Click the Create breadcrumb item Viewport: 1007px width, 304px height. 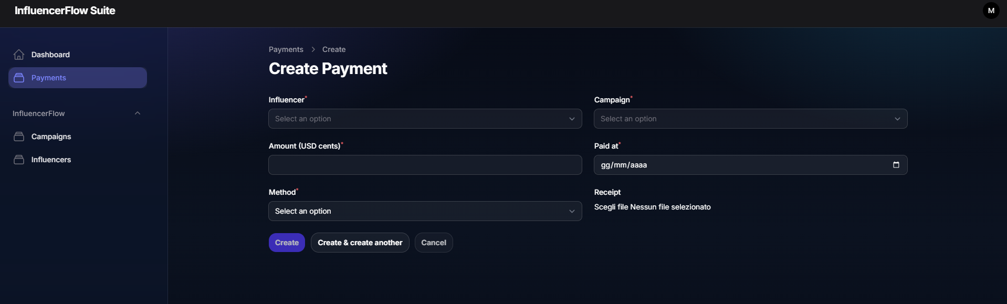334,49
